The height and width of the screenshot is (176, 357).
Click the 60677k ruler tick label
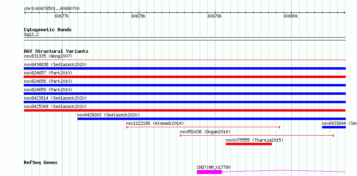[62, 16]
